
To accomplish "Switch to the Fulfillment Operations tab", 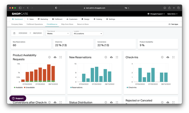I will (x=35, y=24).
